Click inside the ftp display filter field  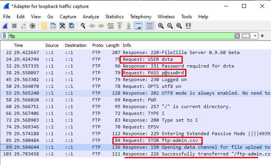(121, 36)
